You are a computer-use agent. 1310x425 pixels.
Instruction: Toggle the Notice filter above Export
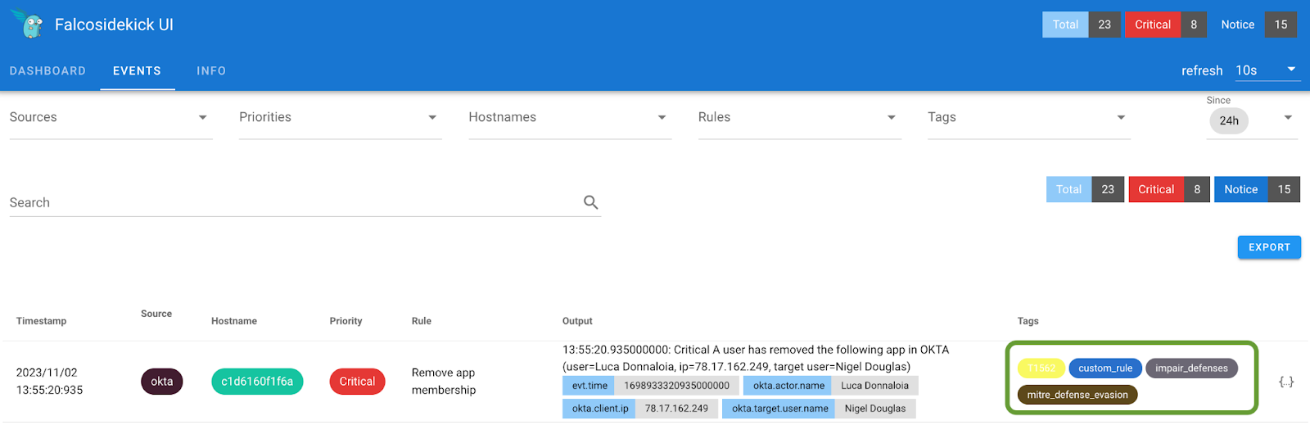pyautogui.click(x=1240, y=189)
